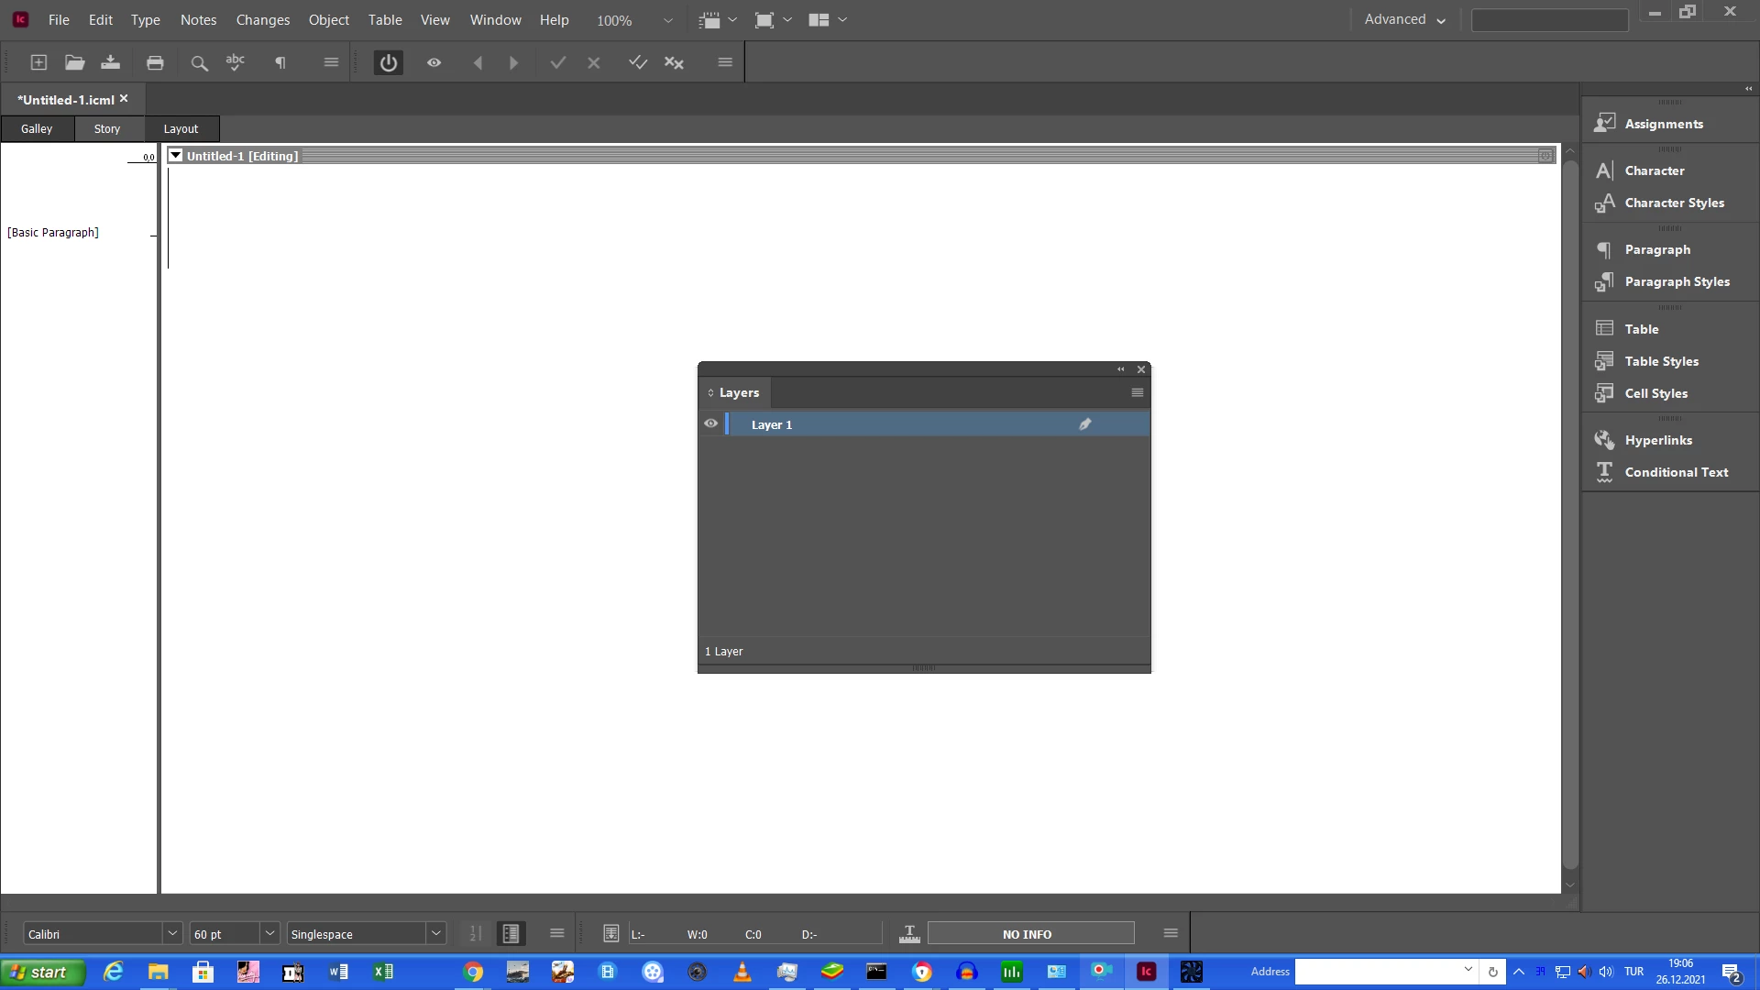Expand the 60 pt font size dropdown

[x=270, y=933]
